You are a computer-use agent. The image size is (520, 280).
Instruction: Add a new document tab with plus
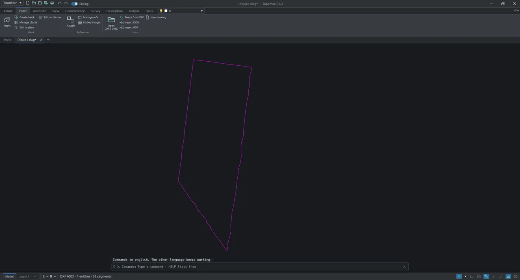[48, 40]
